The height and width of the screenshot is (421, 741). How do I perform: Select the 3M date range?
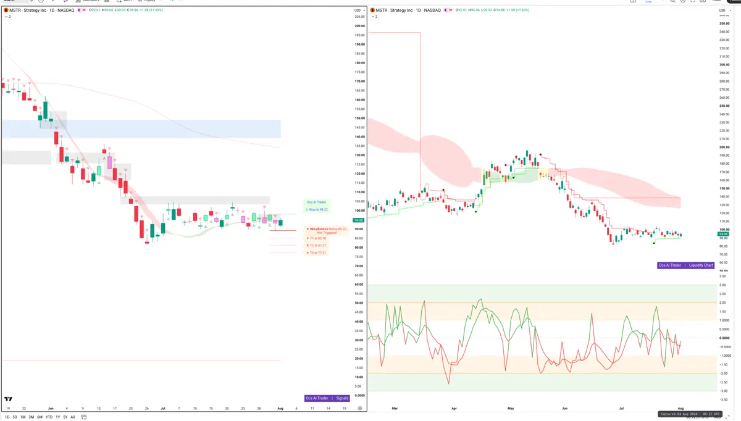31,417
